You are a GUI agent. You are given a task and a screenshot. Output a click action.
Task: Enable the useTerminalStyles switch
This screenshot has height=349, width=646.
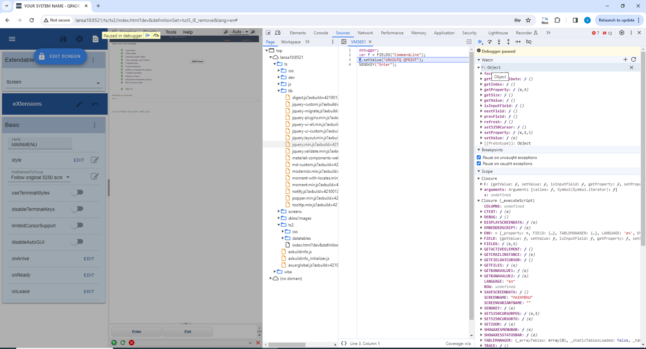click(x=77, y=193)
